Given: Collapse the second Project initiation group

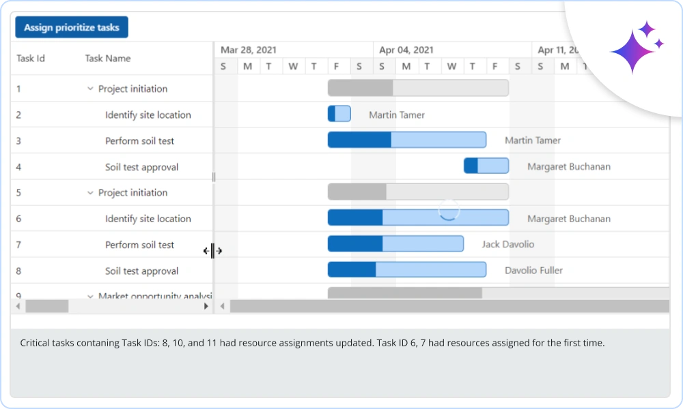Looking at the screenshot, I should pyautogui.click(x=92, y=192).
